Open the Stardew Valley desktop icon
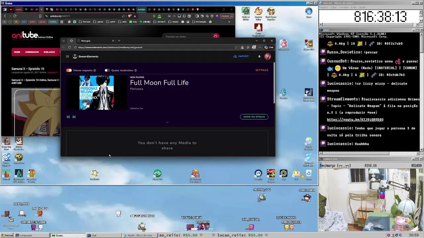 pos(258,14)
